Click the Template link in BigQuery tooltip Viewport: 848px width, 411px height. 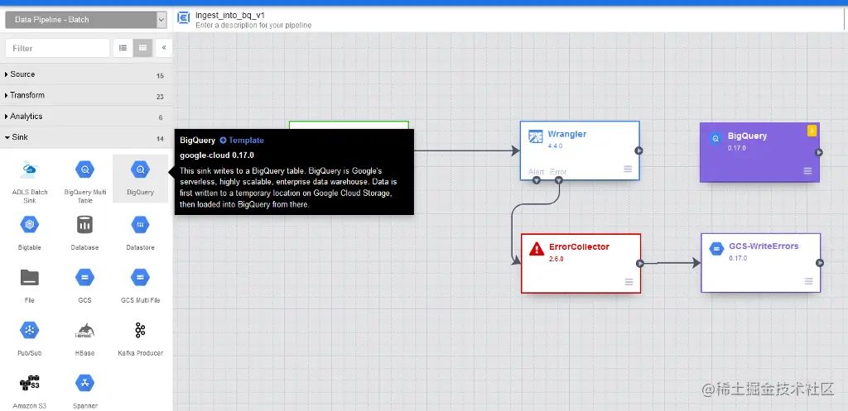pyautogui.click(x=242, y=141)
